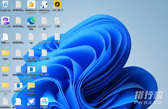Select the 标题 text file icon
168x109 pixels.
point(57,37)
